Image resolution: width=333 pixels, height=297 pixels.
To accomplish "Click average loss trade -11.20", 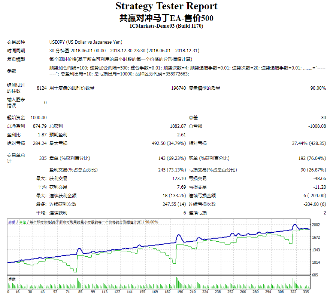I will point(320,187).
